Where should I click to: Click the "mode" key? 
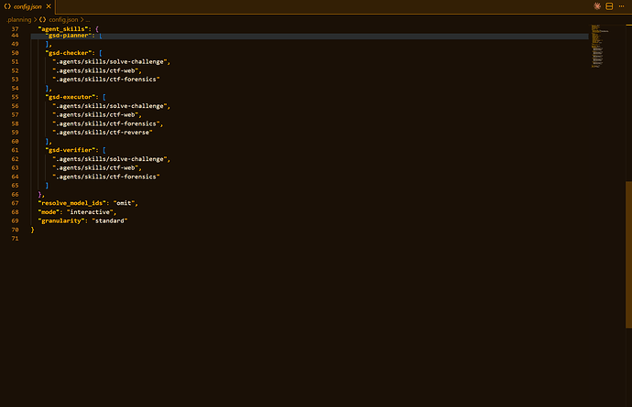(49, 212)
